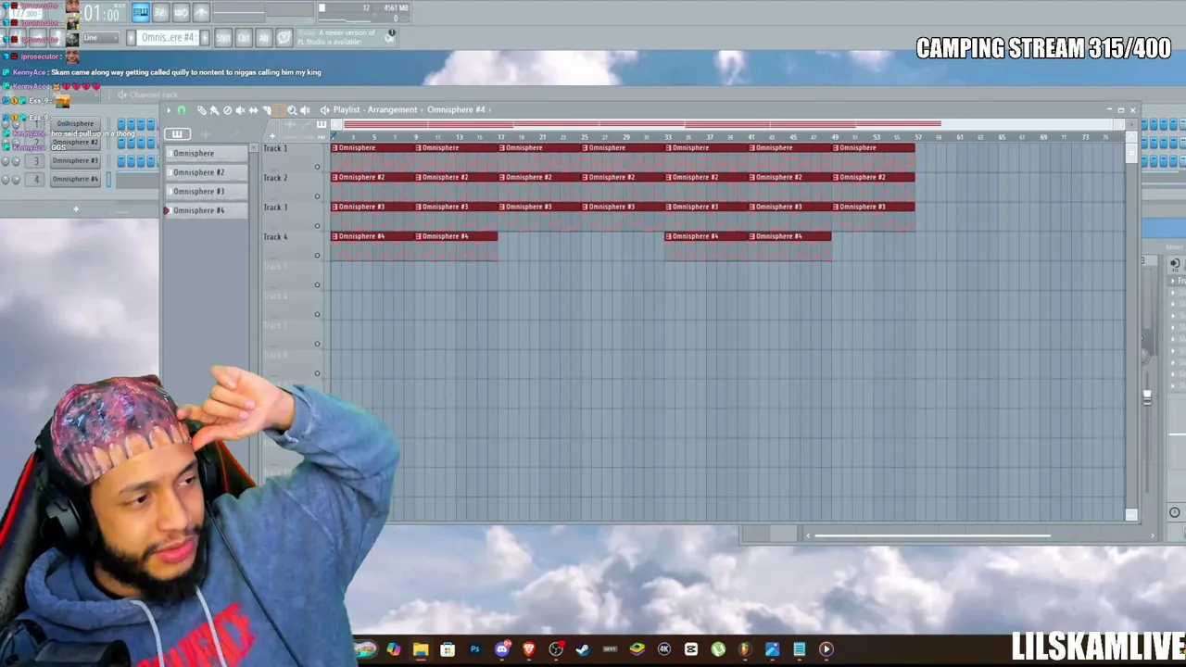Open BlueStacks from the taskbar
Viewport: 1186px width, 667px height.
(637, 649)
